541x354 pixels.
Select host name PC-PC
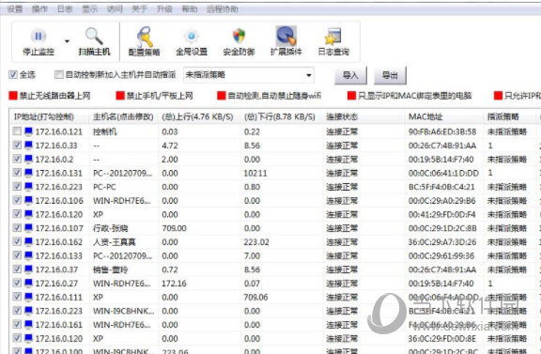[x=104, y=187]
